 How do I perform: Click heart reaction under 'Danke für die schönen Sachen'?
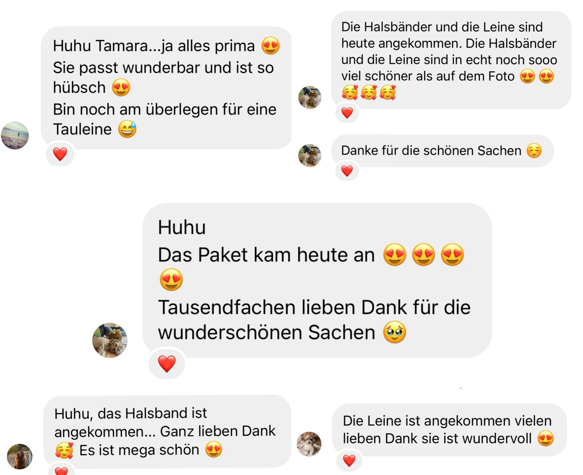pos(347,171)
